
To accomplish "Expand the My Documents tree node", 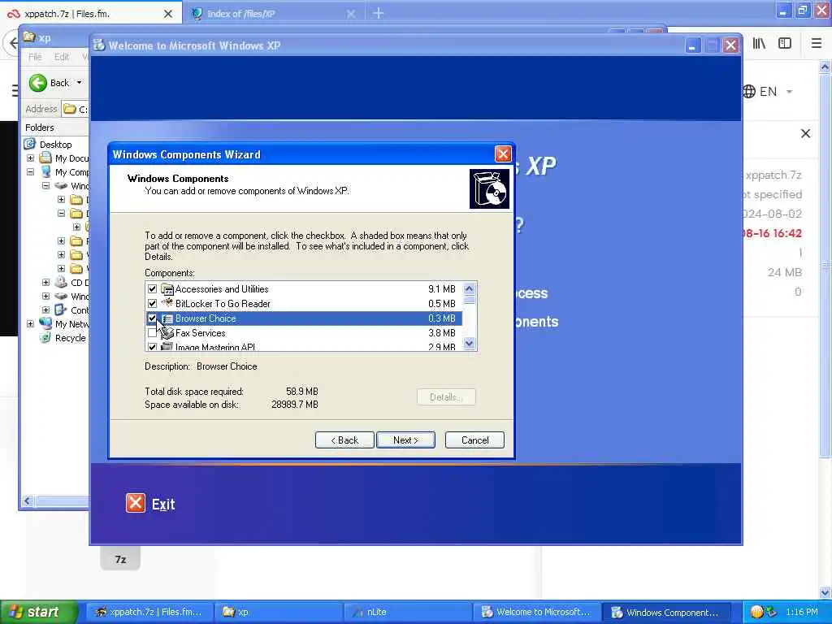I will (x=30, y=158).
